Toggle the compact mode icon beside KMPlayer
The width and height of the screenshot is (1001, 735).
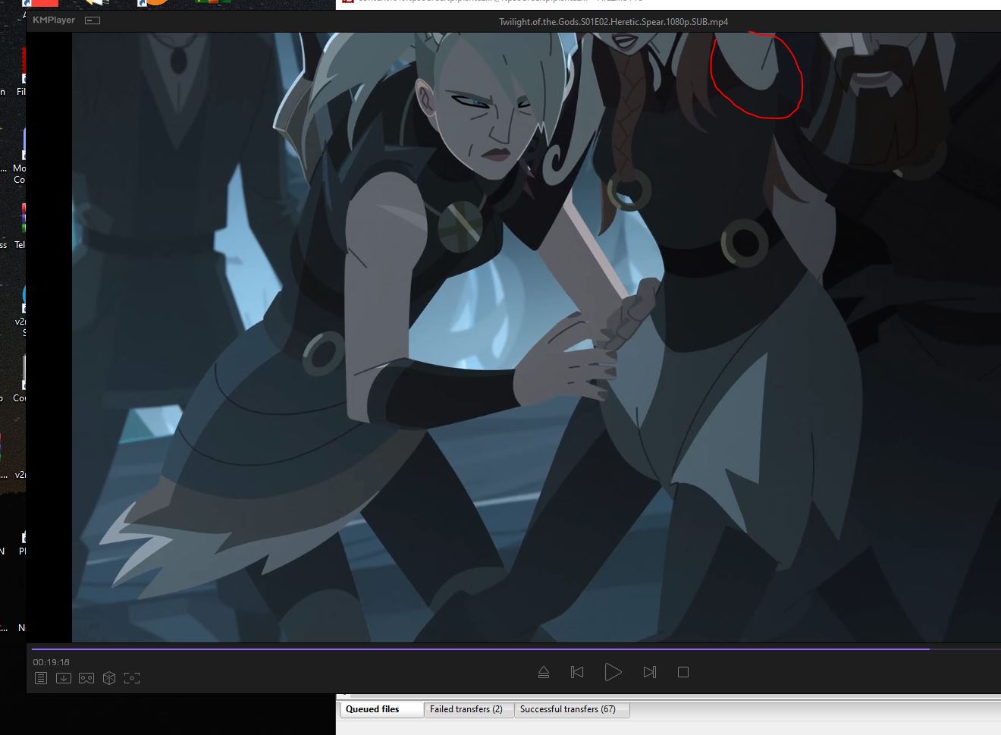tap(93, 20)
